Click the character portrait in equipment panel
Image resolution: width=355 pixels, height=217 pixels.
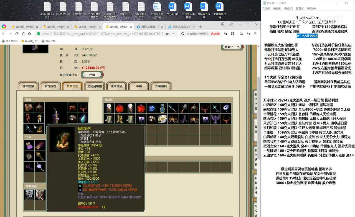[56, 113]
